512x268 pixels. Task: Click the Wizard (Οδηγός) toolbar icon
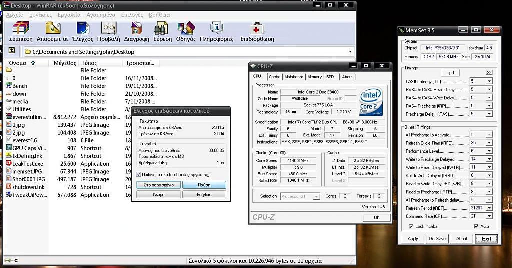186,28
